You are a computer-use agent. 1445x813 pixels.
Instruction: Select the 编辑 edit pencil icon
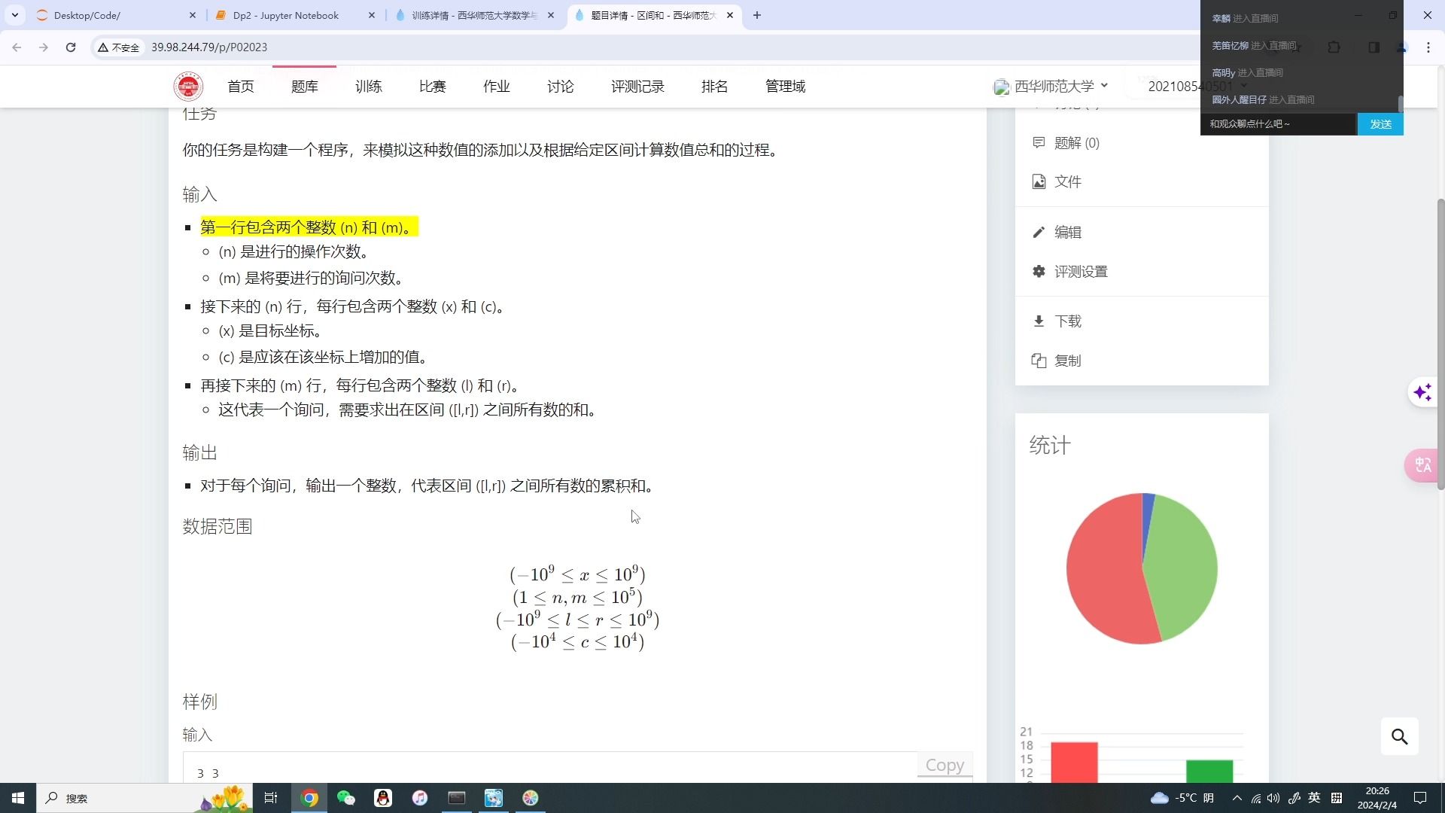[1039, 232]
